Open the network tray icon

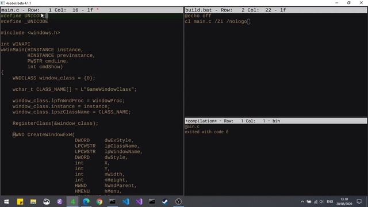click(x=316, y=202)
